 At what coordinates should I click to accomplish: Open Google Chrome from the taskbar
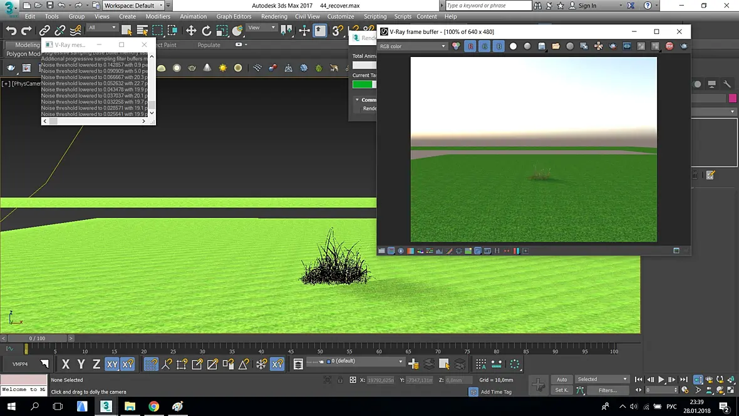coord(153,406)
